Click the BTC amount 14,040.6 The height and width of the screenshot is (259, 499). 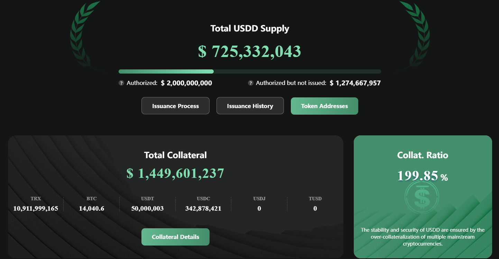[92, 208]
